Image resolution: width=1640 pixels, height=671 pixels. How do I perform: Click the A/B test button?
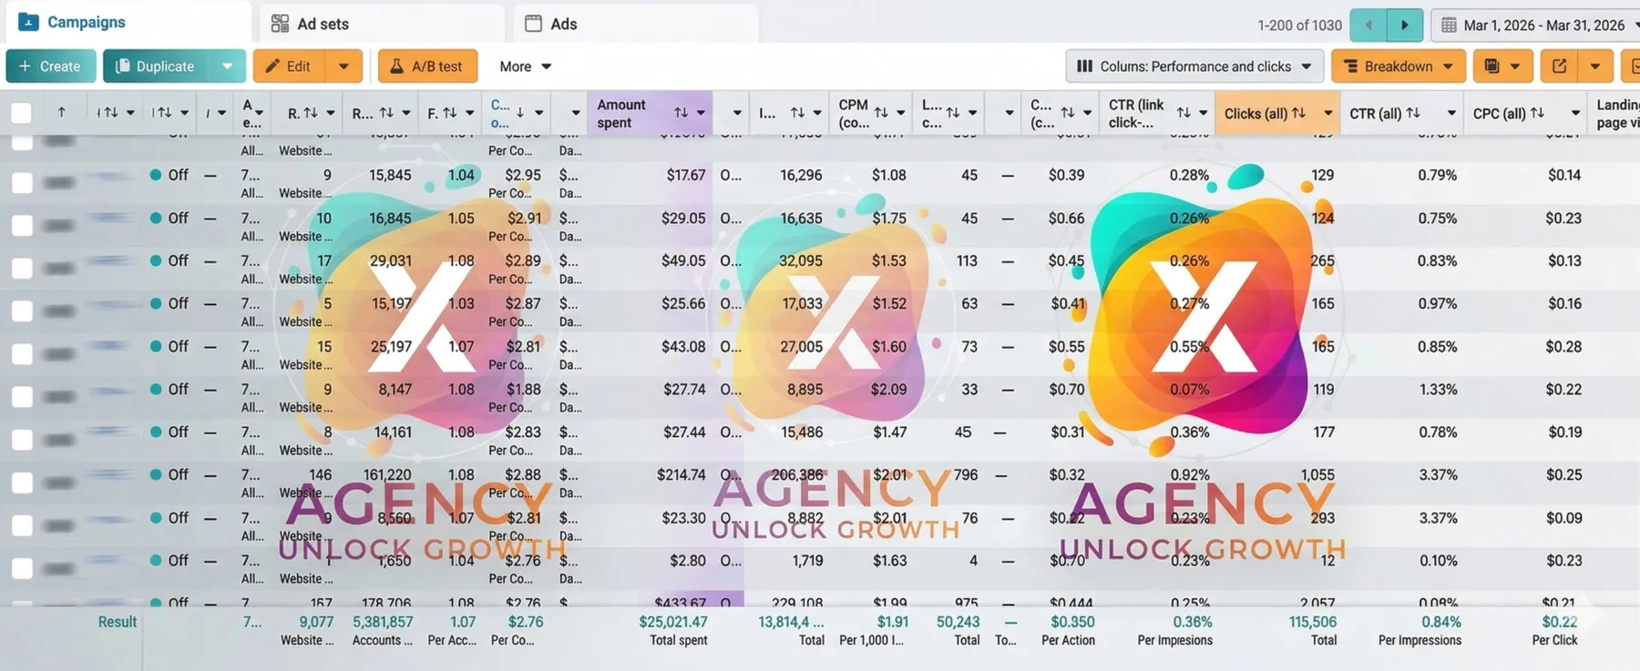tap(427, 66)
